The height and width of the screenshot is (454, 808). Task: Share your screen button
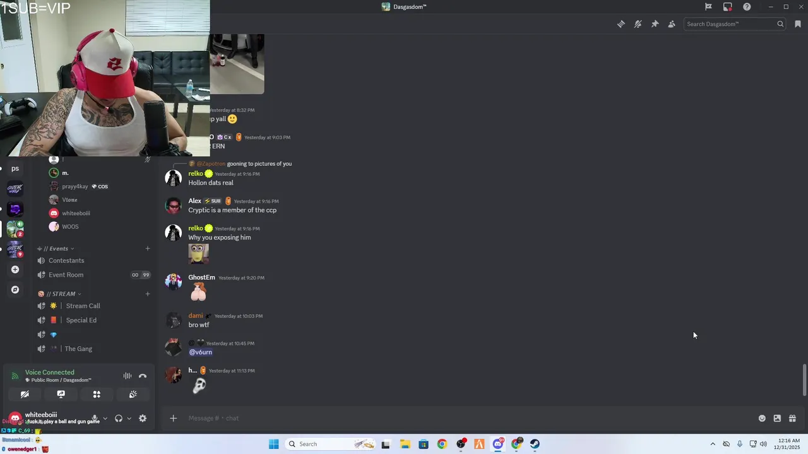(61, 394)
